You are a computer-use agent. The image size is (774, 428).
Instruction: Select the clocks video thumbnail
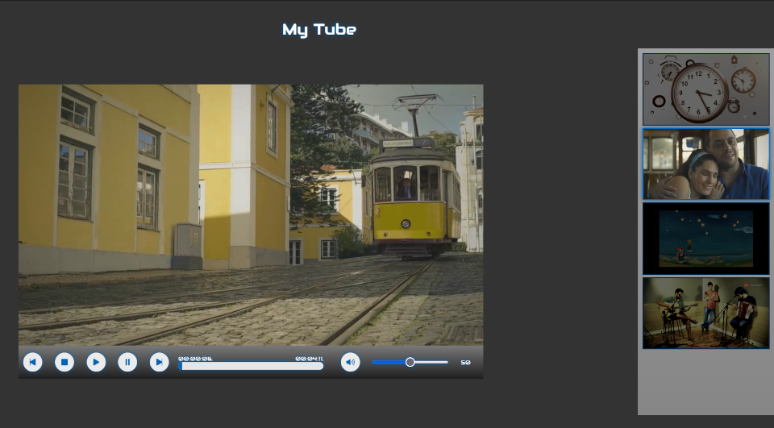point(706,89)
